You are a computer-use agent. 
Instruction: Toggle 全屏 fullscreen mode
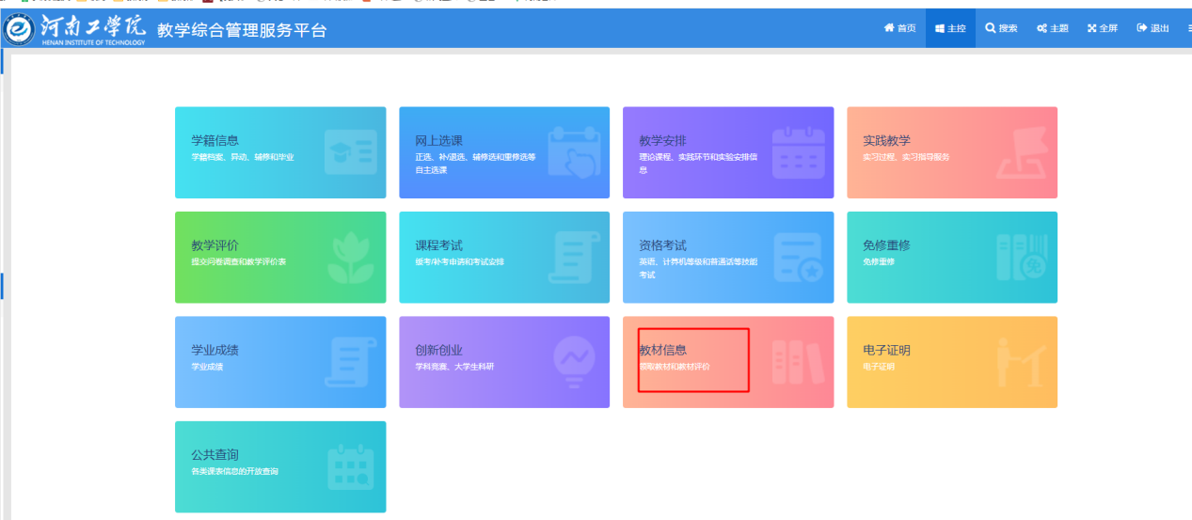pos(1103,28)
